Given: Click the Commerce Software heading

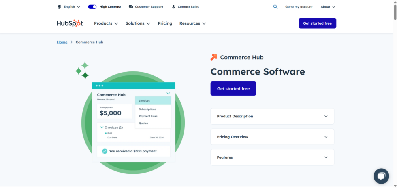Looking at the screenshot, I should [258, 72].
